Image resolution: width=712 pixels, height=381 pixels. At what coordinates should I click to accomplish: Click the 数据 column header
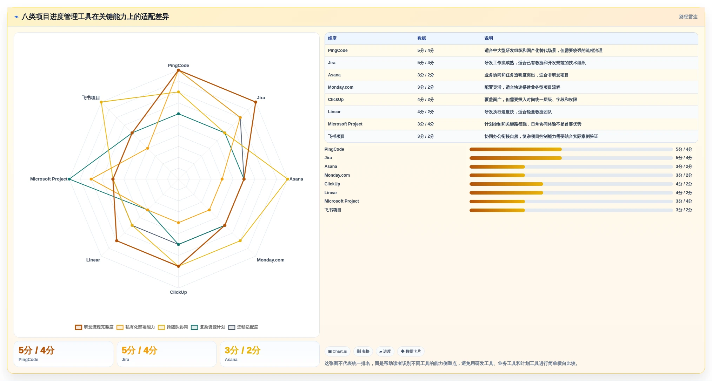(x=421, y=39)
